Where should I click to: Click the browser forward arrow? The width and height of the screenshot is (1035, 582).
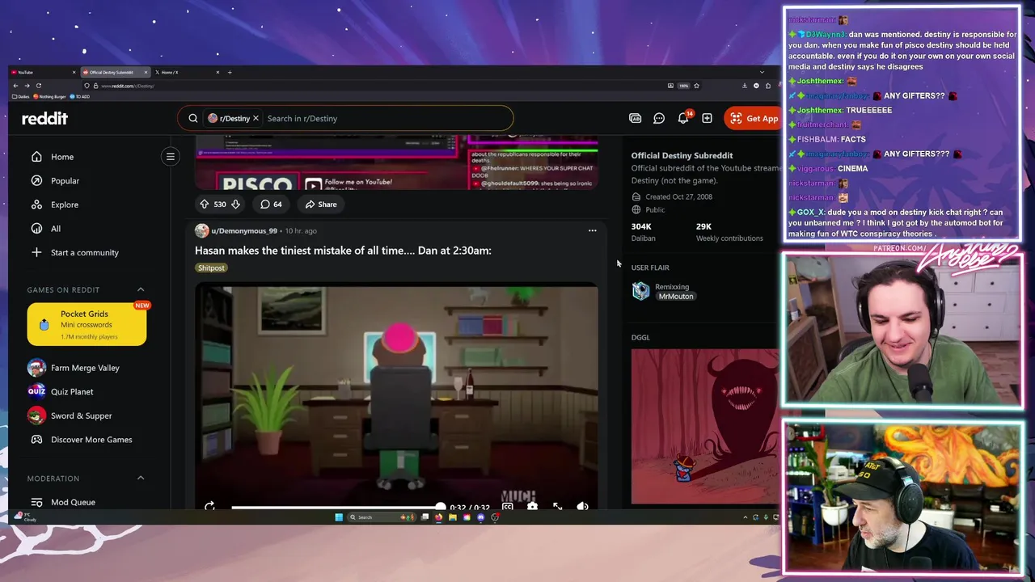(x=27, y=86)
